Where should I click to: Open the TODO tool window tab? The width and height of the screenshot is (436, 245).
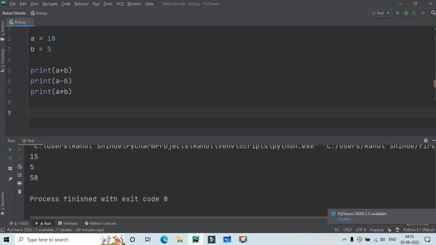click(19, 223)
